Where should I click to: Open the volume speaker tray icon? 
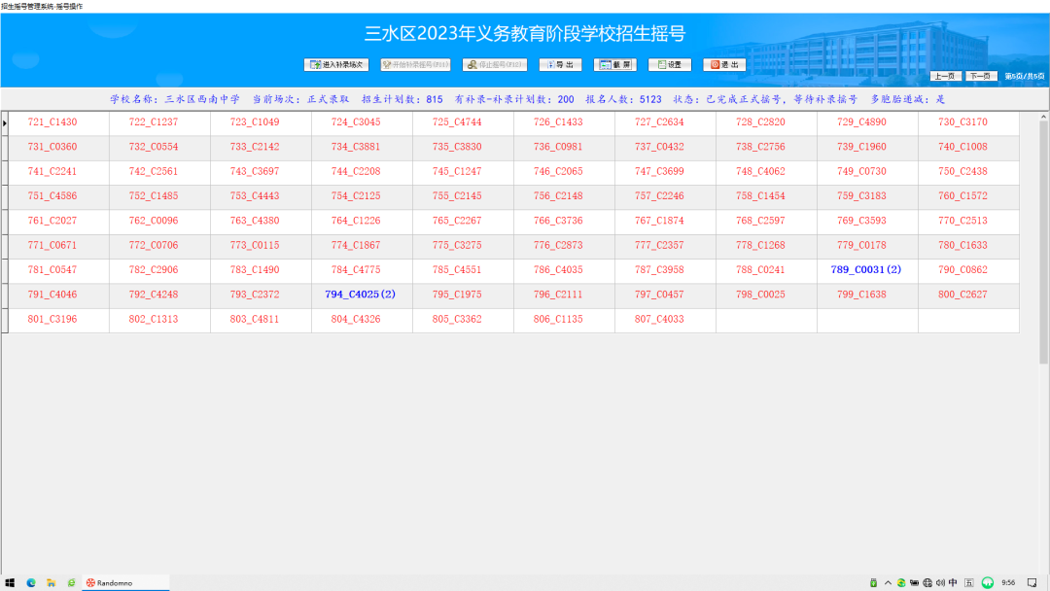(x=940, y=583)
